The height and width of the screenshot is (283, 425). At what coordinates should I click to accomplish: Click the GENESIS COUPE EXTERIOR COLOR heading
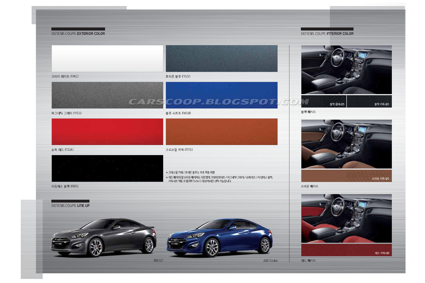pyautogui.click(x=78, y=34)
